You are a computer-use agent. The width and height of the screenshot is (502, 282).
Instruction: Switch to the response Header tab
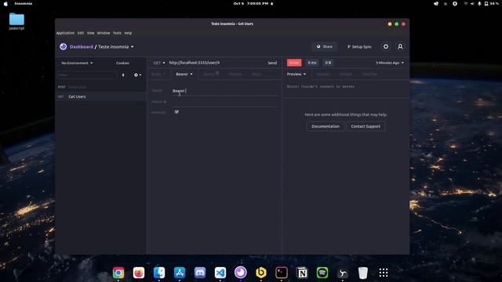(322, 74)
